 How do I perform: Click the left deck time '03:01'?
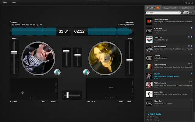pyautogui.click(x=64, y=31)
